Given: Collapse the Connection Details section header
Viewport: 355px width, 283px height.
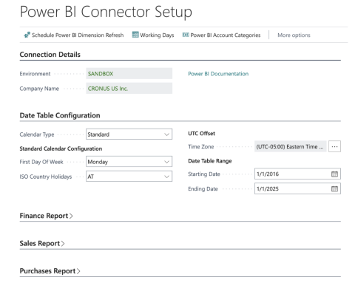Looking at the screenshot, I should [50, 55].
